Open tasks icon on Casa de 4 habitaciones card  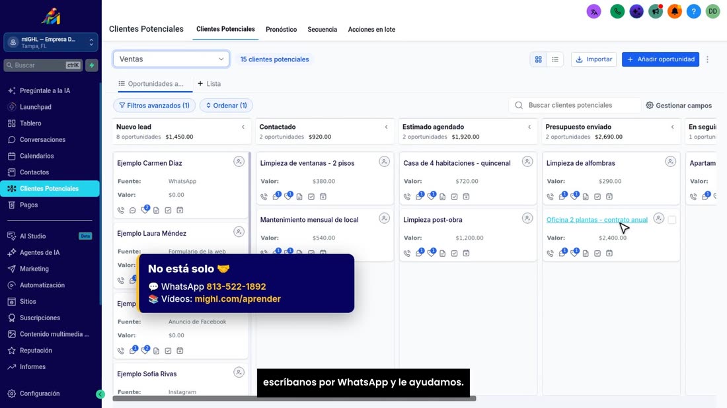point(455,197)
